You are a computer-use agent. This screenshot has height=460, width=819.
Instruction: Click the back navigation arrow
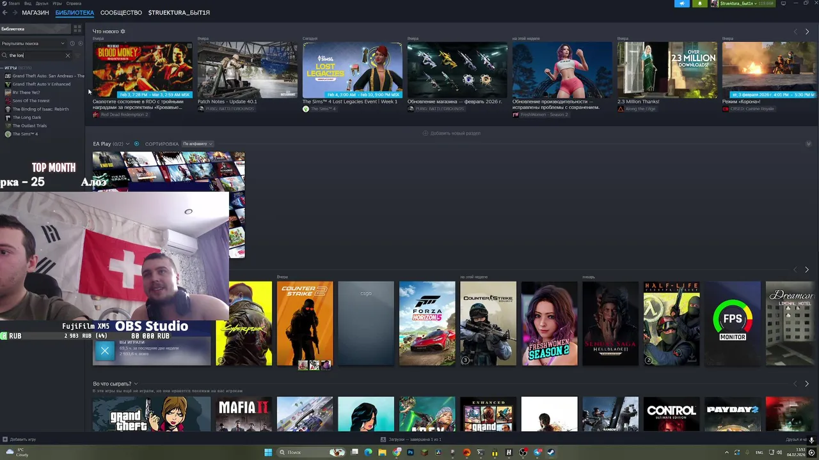pos(4,13)
